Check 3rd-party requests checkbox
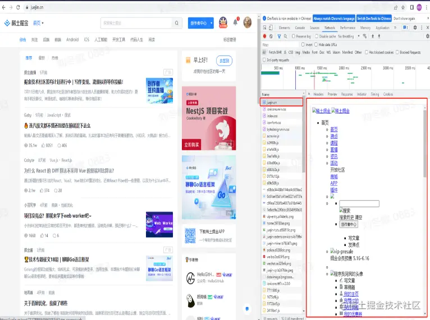The height and width of the screenshot is (320, 430). tap(264, 59)
